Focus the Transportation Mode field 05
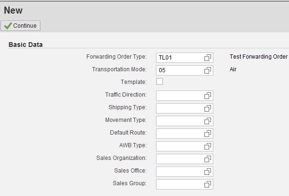289x196 pixels. click(x=185, y=70)
